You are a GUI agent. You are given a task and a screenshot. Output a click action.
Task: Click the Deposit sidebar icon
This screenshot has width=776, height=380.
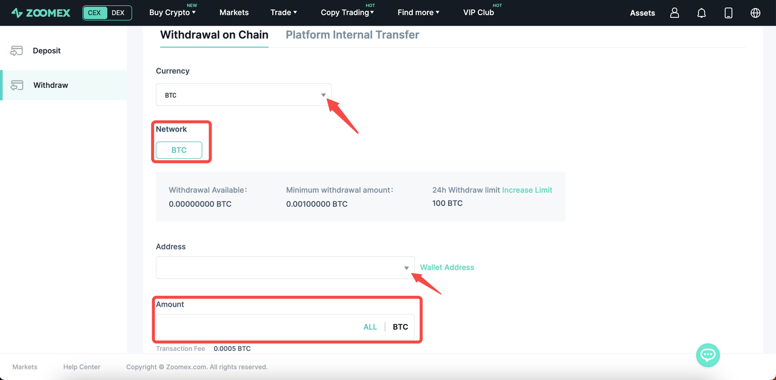[x=17, y=51]
